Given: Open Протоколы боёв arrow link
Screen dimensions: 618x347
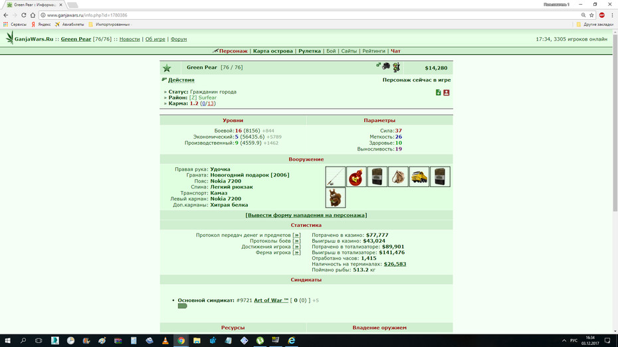Looking at the screenshot, I should (297, 241).
